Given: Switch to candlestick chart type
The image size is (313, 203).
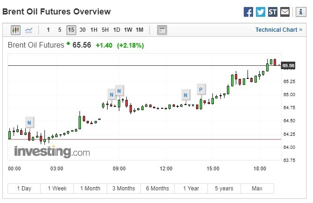Looking at the screenshot, I should 15,30.
